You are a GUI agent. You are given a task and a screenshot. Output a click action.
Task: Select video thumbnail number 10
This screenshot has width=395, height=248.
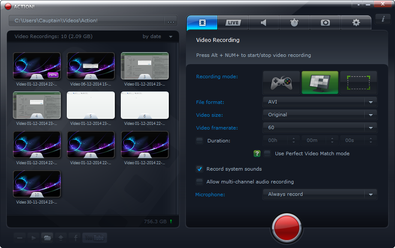(37, 184)
